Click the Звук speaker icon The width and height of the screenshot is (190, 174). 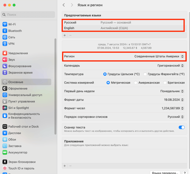(5, 60)
